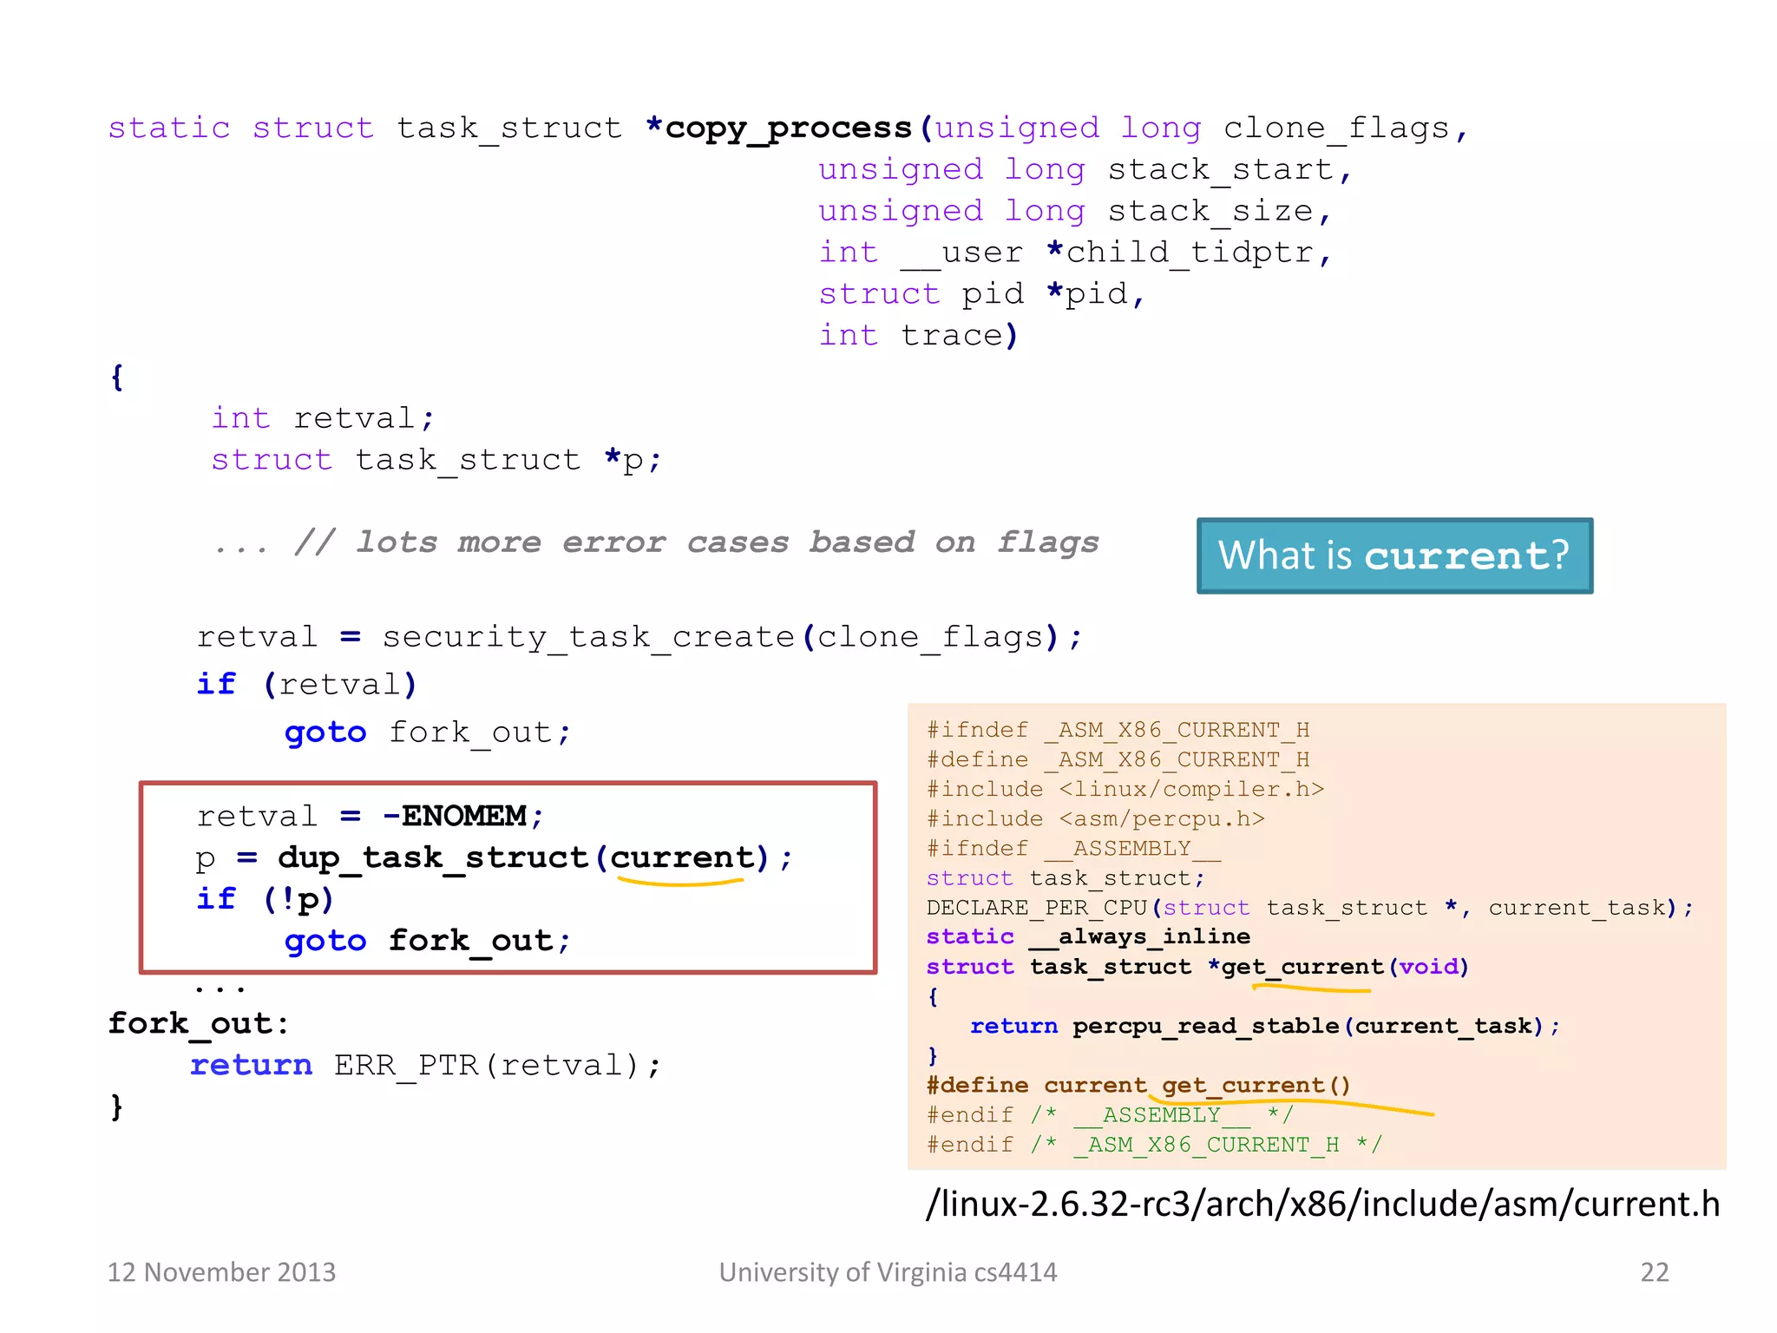Viewport: 1777px width, 1333px height.
Task: Click the 'fork_out:' label
Action: 199,1024
